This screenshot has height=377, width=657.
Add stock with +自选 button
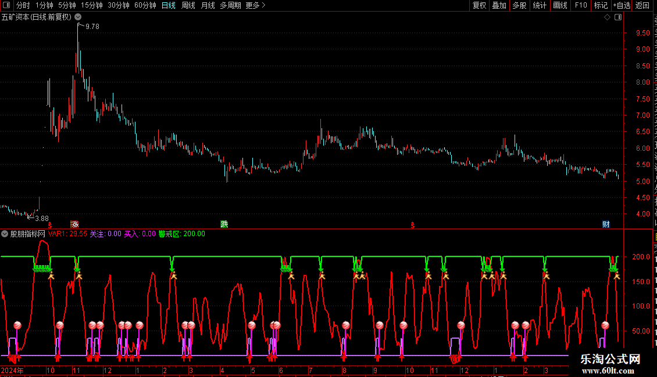pos(622,5)
